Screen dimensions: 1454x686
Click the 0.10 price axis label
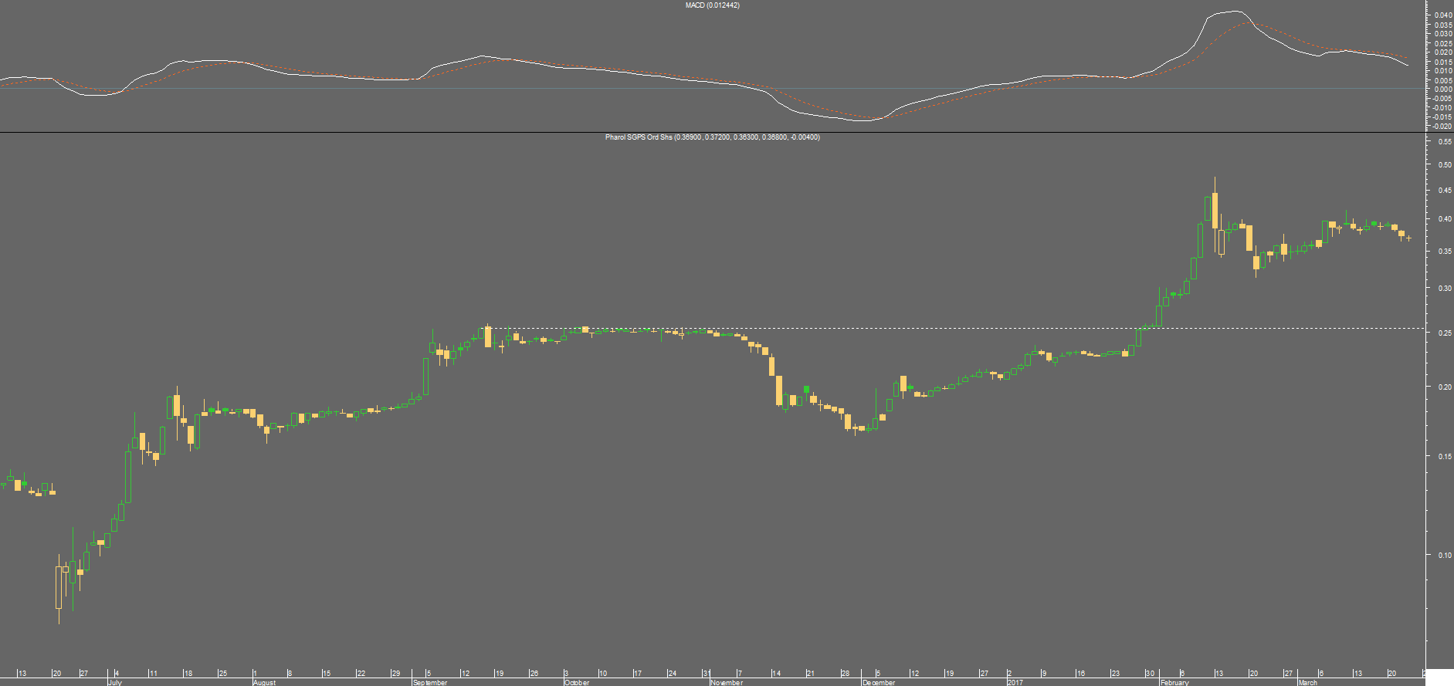[1444, 556]
